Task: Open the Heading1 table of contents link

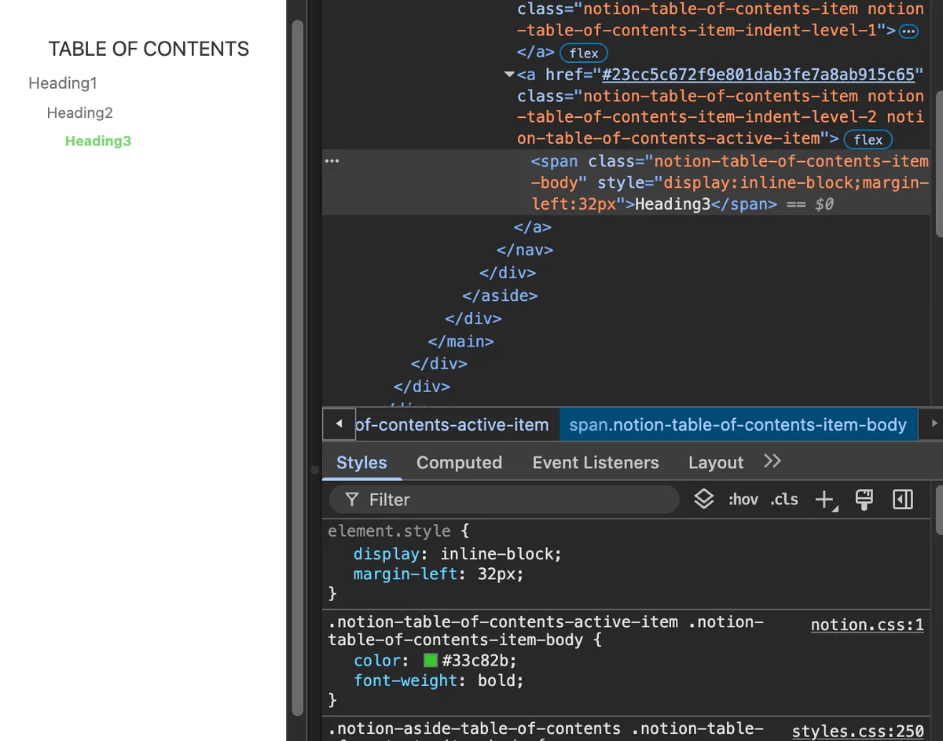Action: [x=63, y=83]
